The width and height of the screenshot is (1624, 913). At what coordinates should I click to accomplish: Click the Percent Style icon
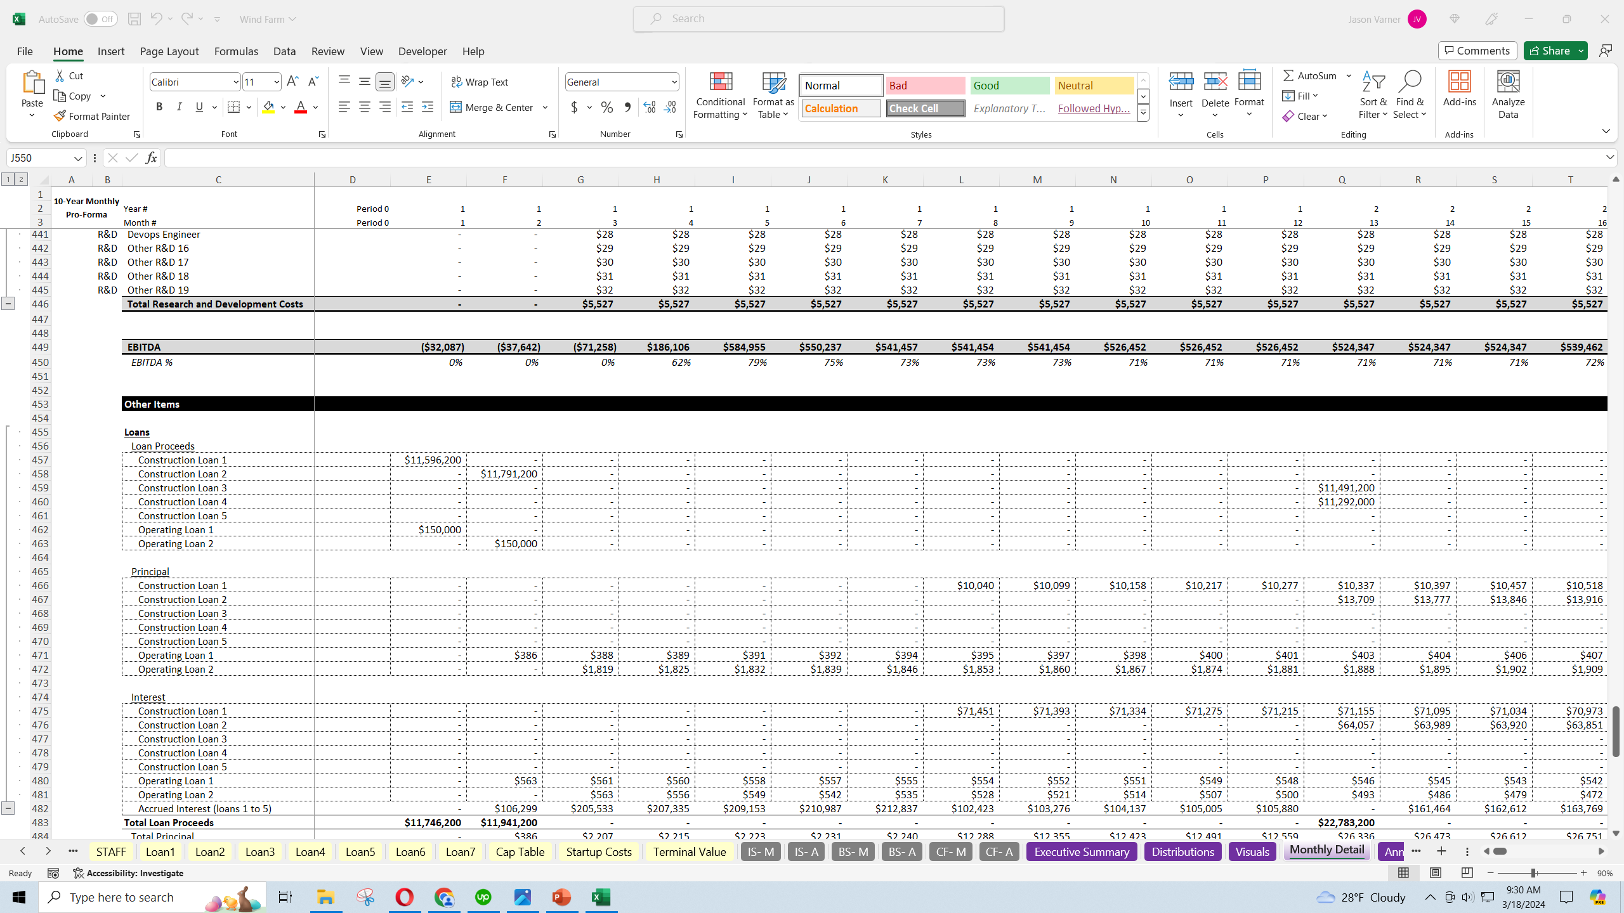tap(607, 107)
